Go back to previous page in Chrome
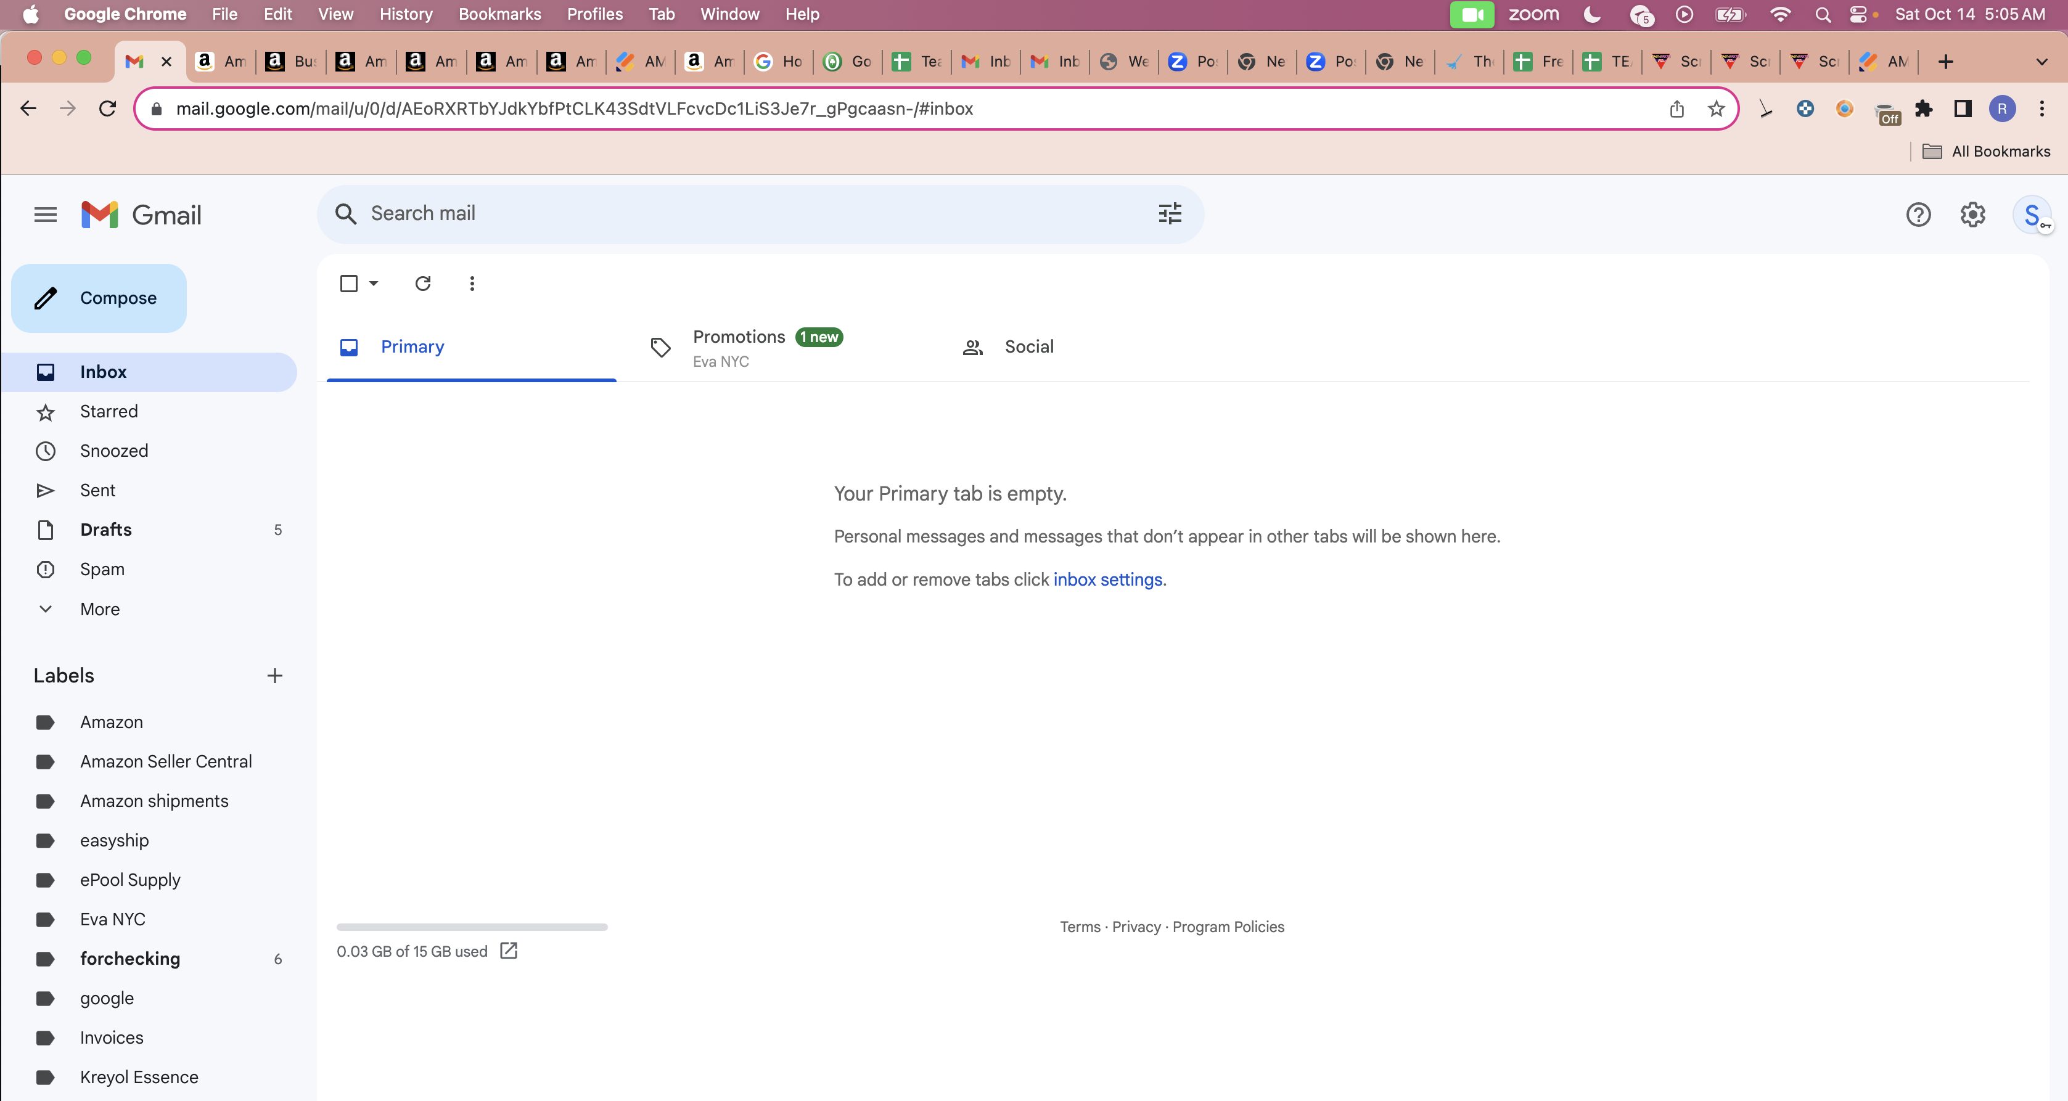Image resolution: width=2068 pixels, height=1101 pixels. pyautogui.click(x=29, y=108)
